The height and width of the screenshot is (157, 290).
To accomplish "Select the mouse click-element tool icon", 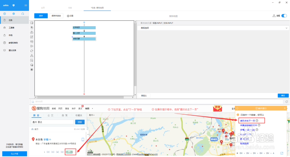I will coord(32,28).
